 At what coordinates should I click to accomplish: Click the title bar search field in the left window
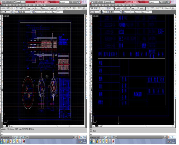pos(65,2)
